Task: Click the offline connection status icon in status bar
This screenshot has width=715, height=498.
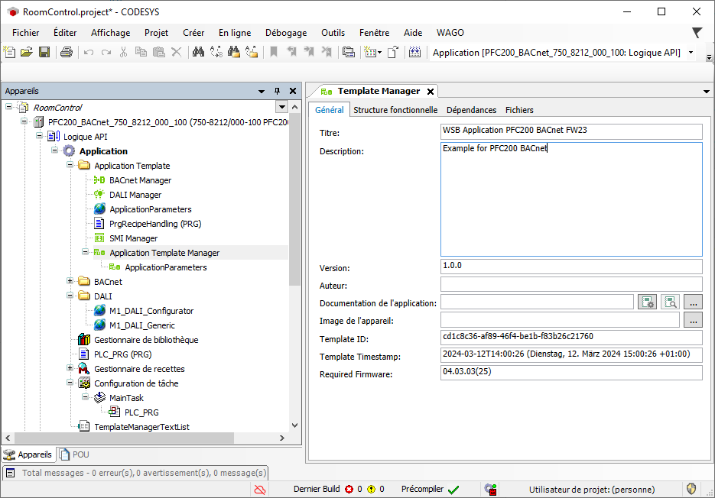Action: 260,490
